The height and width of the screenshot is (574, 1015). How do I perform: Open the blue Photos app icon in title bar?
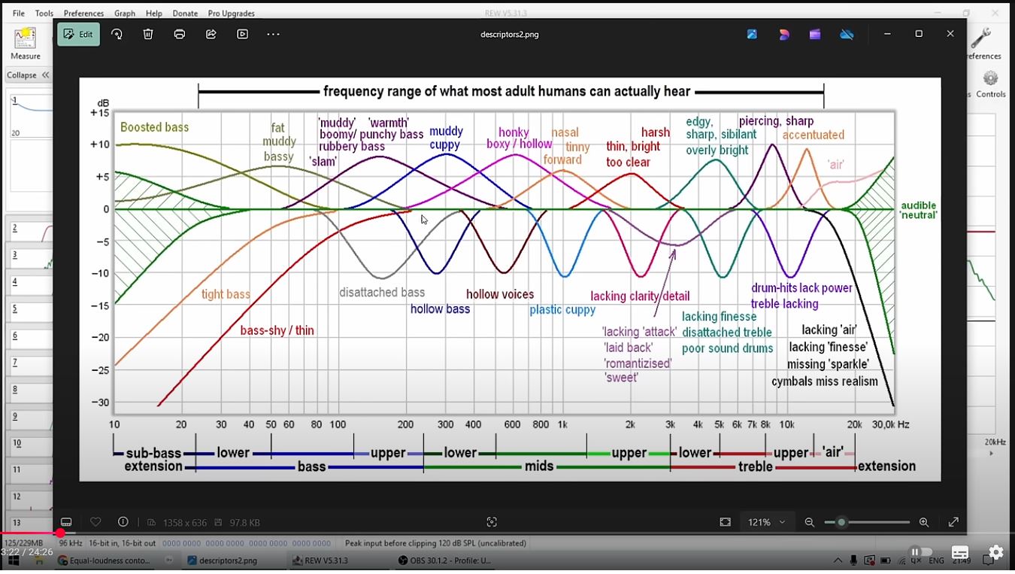coord(752,34)
